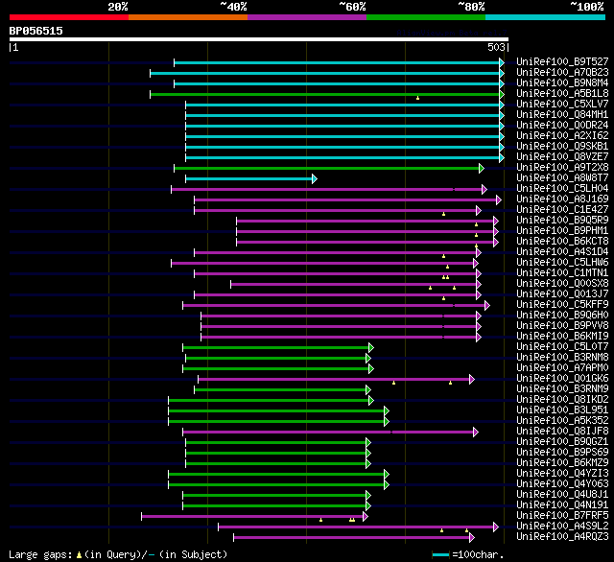Select the UniRef100_Q4YZI3 label
Viewport: 614px width, 562px height.
[562, 474]
